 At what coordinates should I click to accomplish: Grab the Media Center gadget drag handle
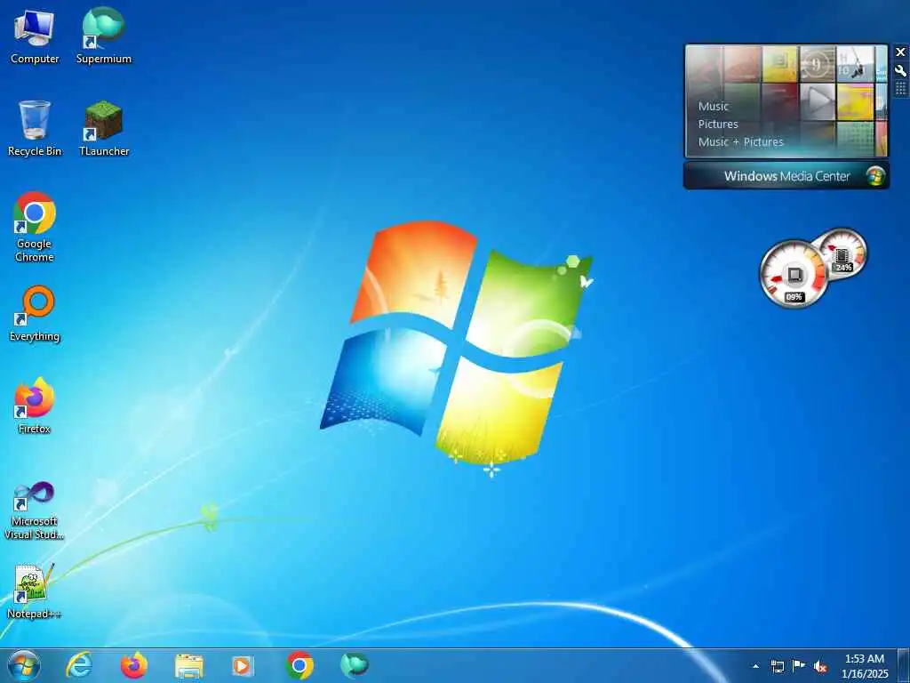point(901,89)
